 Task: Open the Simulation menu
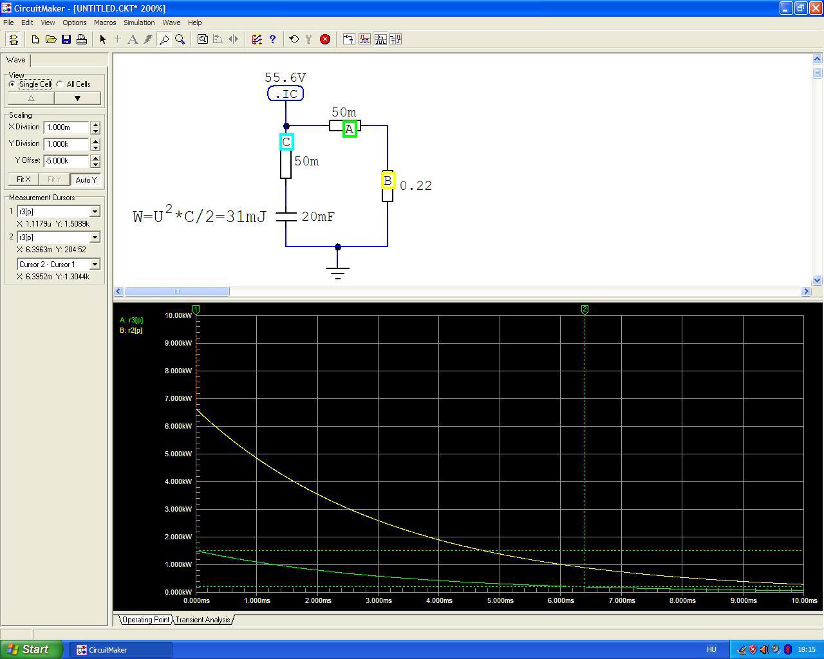pyautogui.click(x=139, y=23)
